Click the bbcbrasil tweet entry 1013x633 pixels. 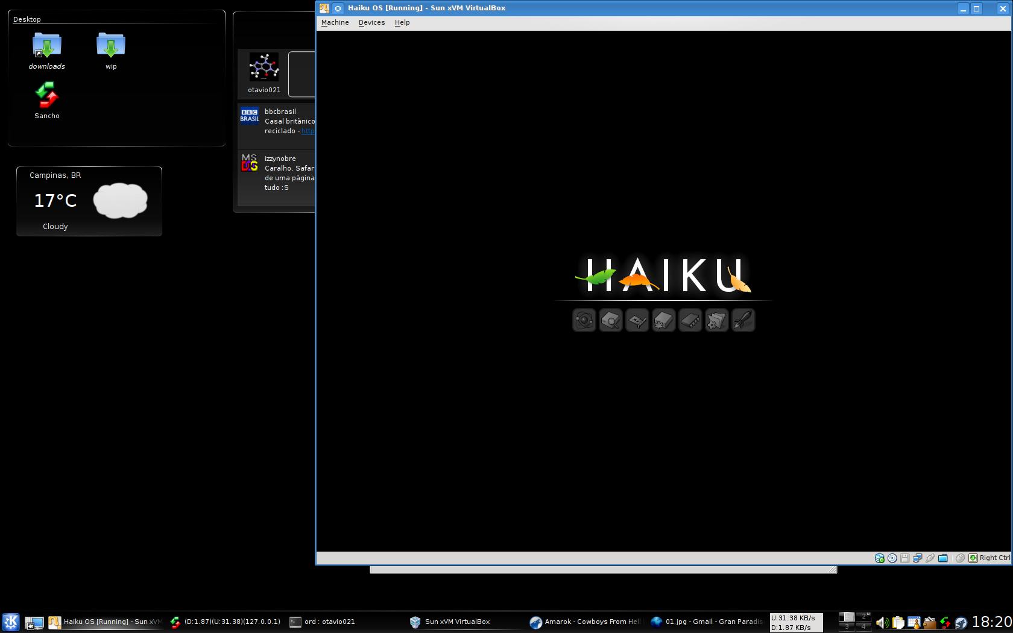277,126
